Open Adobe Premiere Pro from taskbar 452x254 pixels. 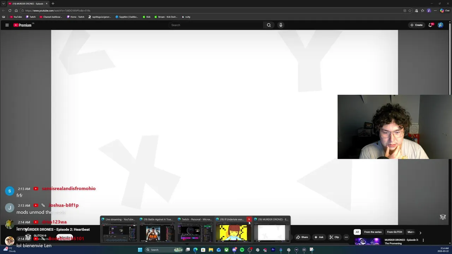(x=273, y=250)
